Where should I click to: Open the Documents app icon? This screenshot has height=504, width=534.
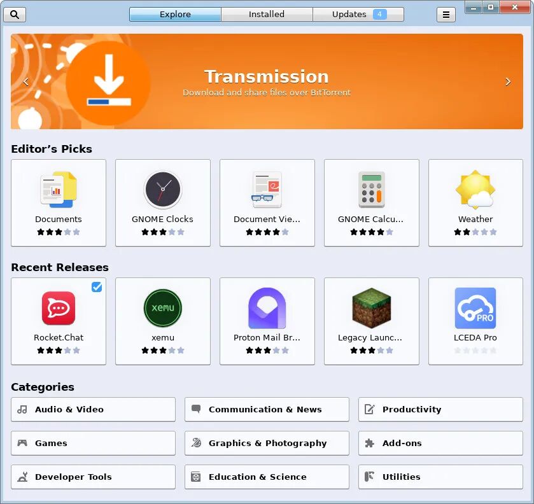59,190
